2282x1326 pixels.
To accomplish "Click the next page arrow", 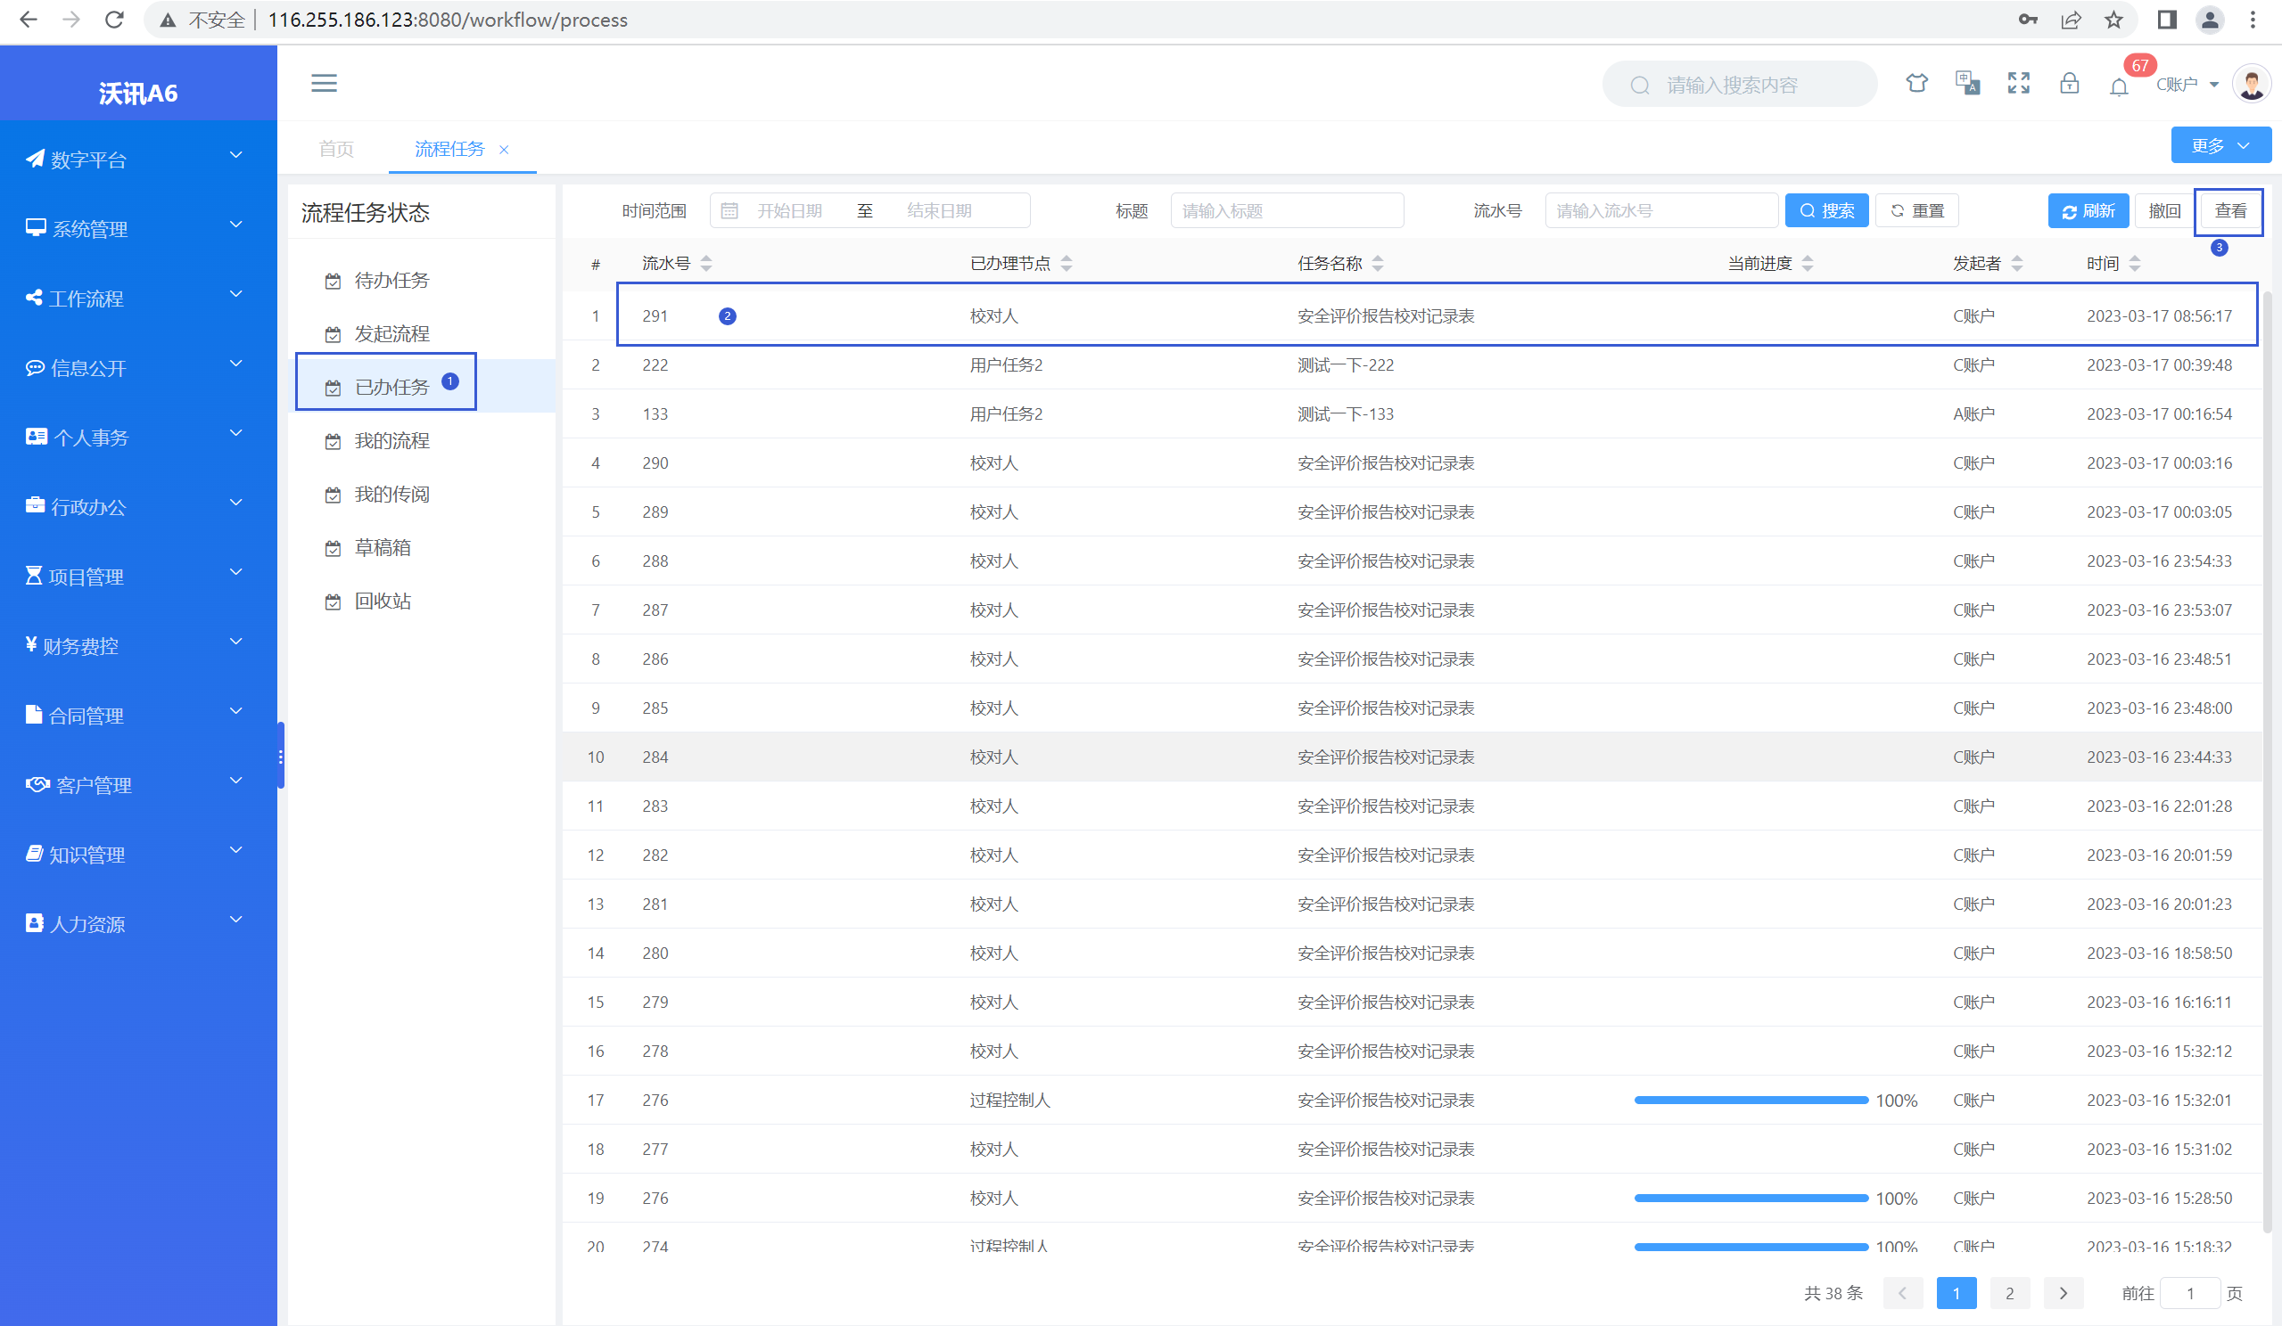I will coord(2064,1293).
